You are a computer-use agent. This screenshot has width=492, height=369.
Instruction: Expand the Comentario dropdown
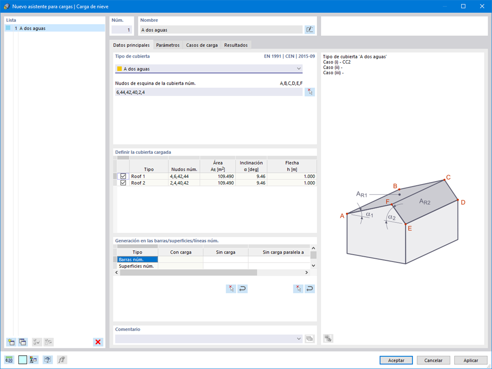click(299, 339)
